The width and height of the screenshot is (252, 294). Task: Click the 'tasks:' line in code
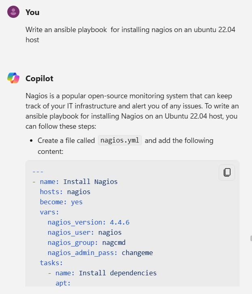pyautogui.click(x=51, y=263)
